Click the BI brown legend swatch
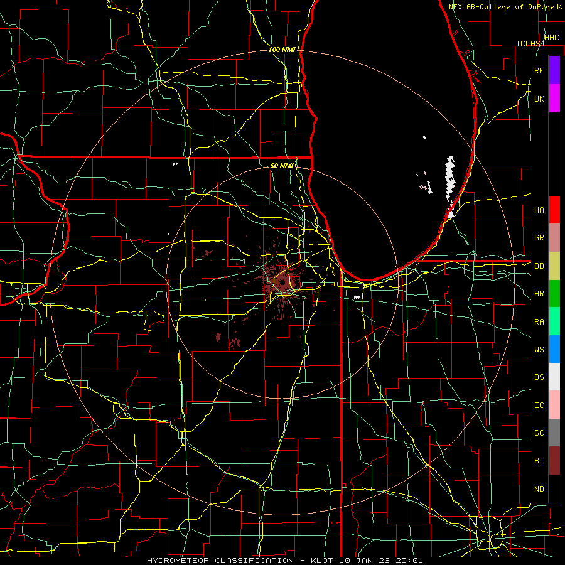Screen dimensions: 565x565 pyautogui.click(x=554, y=461)
